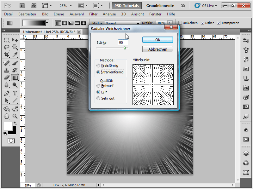Select the Clone Stamp tool
The width and height of the screenshot is (253, 189).
(7, 70)
